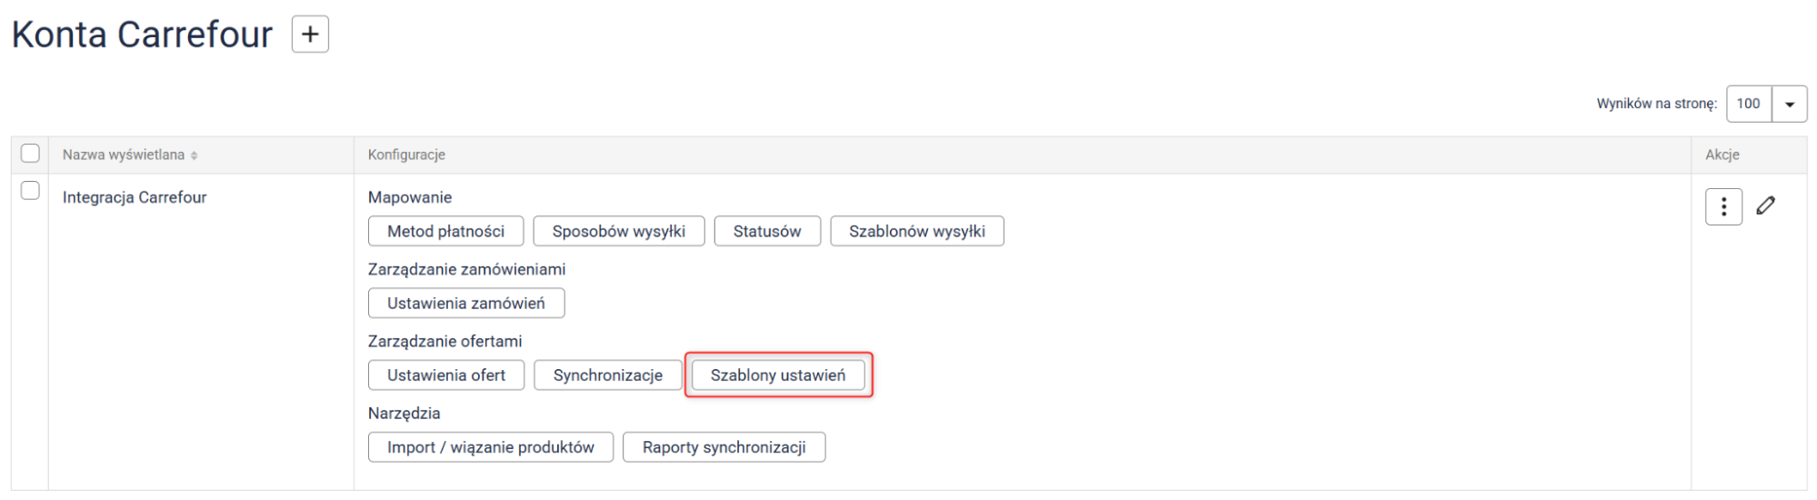Open the Synchronizacje configuration
Image resolution: width=1817 pixels, height=500 pixels.
point(607,375)
